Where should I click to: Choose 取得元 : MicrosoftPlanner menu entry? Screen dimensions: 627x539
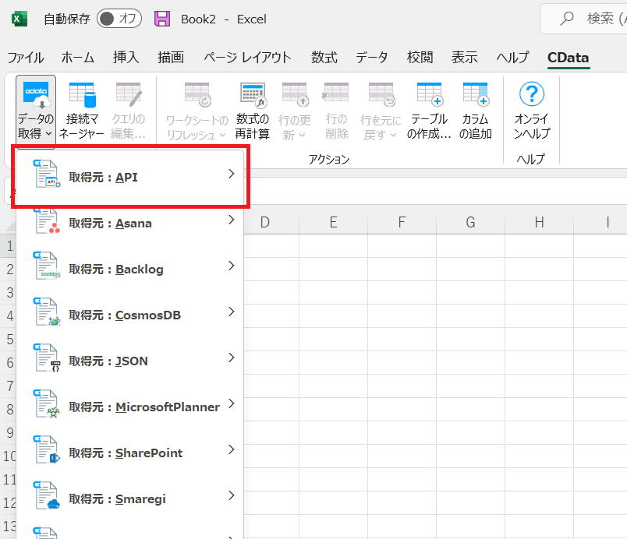pos(130,407)
